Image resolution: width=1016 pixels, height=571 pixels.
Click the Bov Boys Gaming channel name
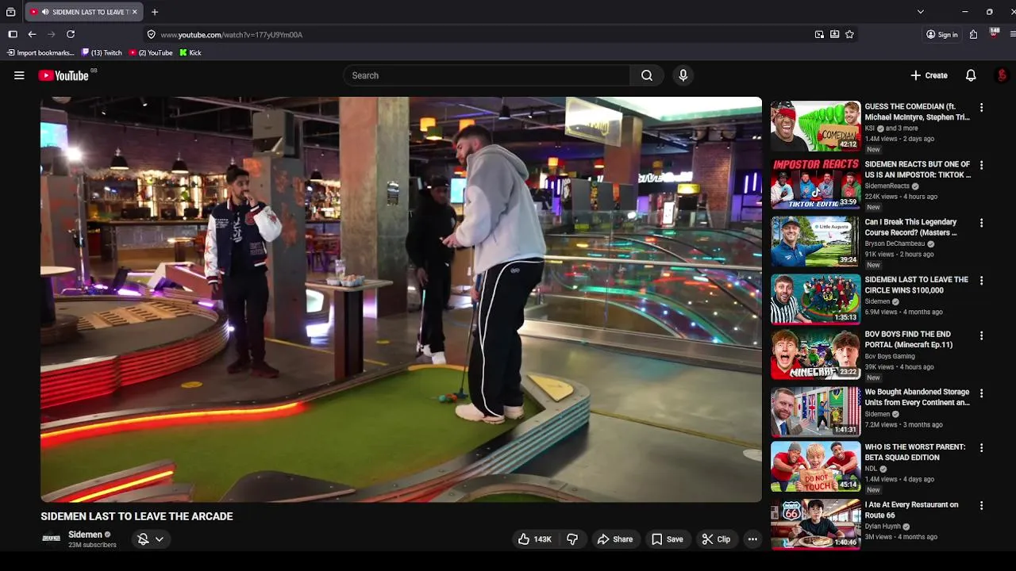point(890,356)
